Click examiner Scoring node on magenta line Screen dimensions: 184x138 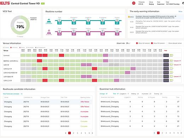click(117, 33)
